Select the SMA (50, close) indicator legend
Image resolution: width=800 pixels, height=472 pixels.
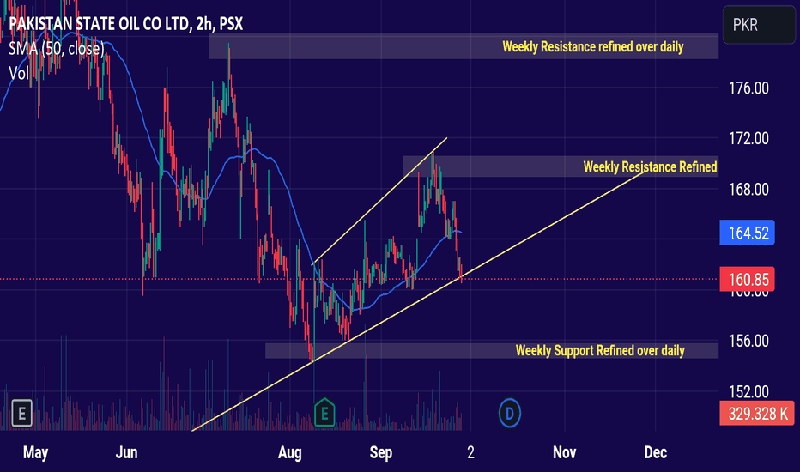[x=57, y=49]
